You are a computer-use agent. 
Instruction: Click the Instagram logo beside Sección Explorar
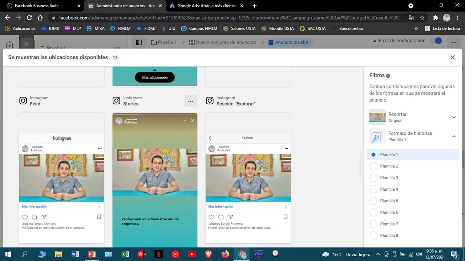(x=210, y=101)
